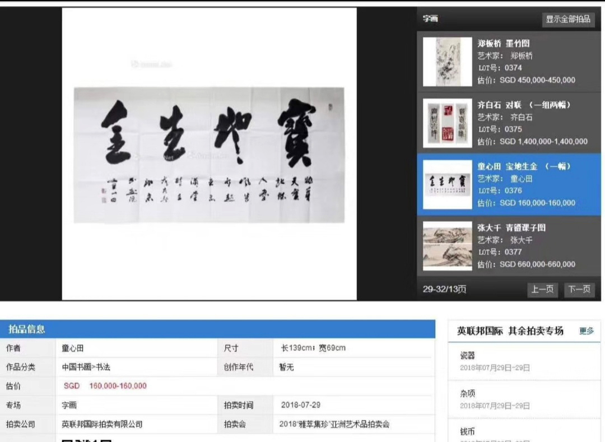
Task: Go to previous page with 上一页
Action: click(542, 289)
